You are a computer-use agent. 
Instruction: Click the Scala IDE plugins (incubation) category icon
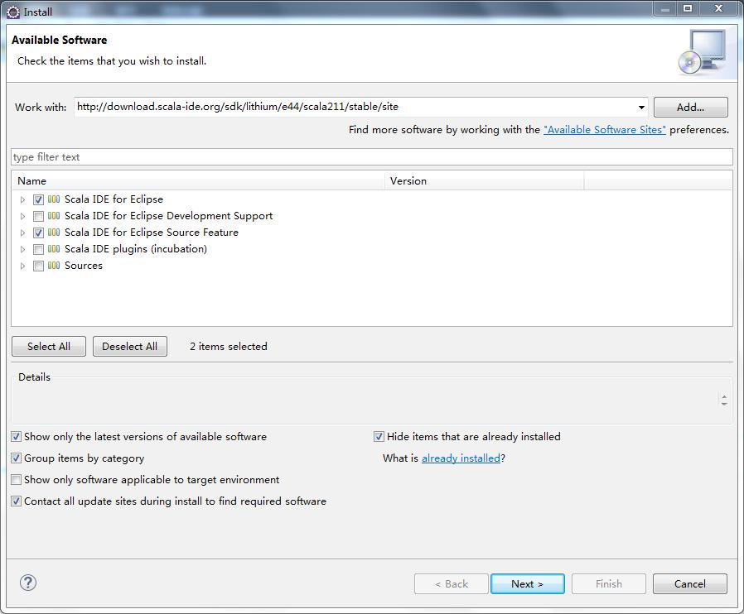click(x=54, y=249)
